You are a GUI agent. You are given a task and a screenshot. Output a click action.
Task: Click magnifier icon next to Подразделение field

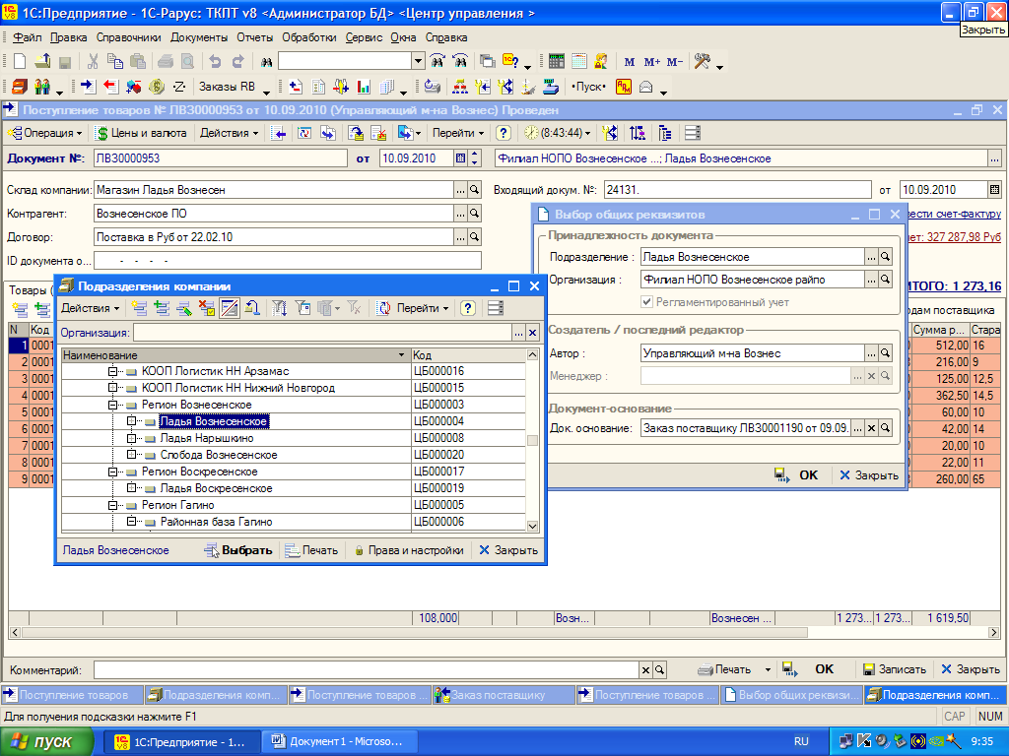click(886, 257)
